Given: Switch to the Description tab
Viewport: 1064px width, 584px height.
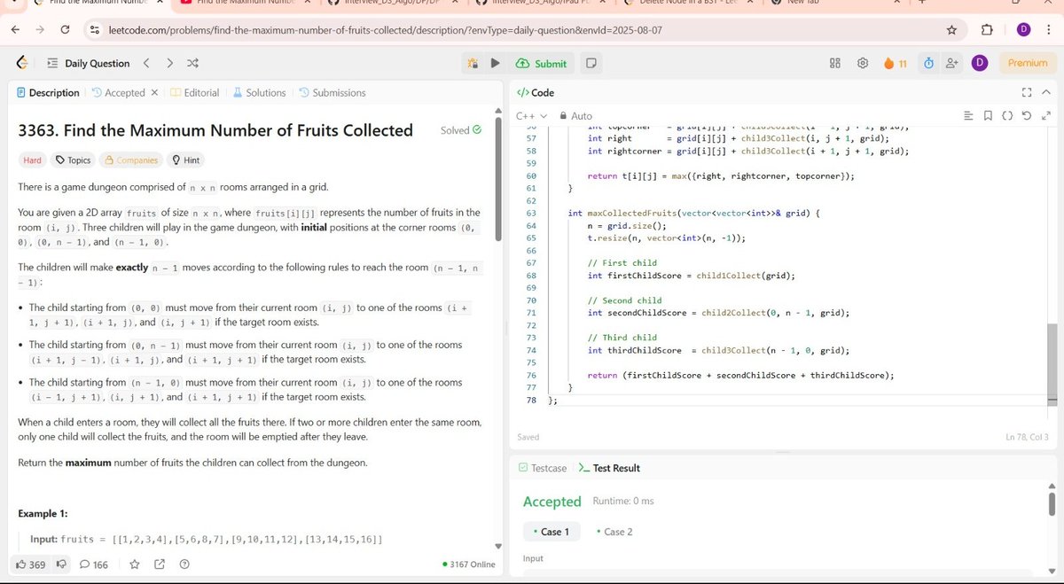Looking at the screenshot, I should pyautogui.click(x=49, y=92).
